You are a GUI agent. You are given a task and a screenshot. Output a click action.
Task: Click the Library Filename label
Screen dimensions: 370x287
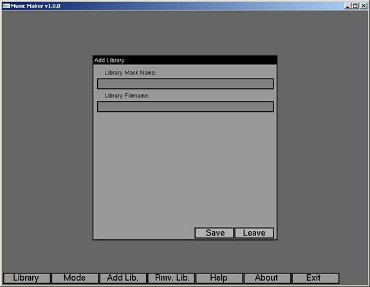pos(127,96)
